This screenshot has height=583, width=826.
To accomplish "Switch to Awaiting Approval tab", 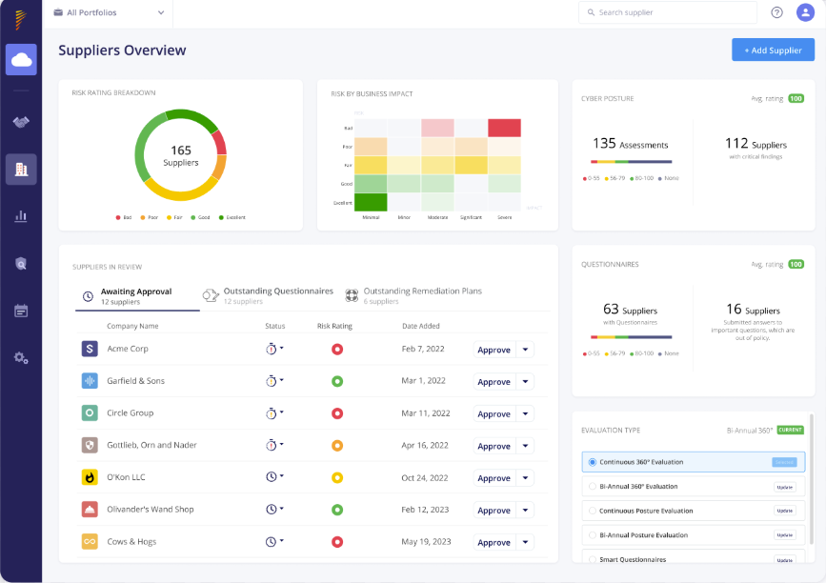I will coord(137,296).
